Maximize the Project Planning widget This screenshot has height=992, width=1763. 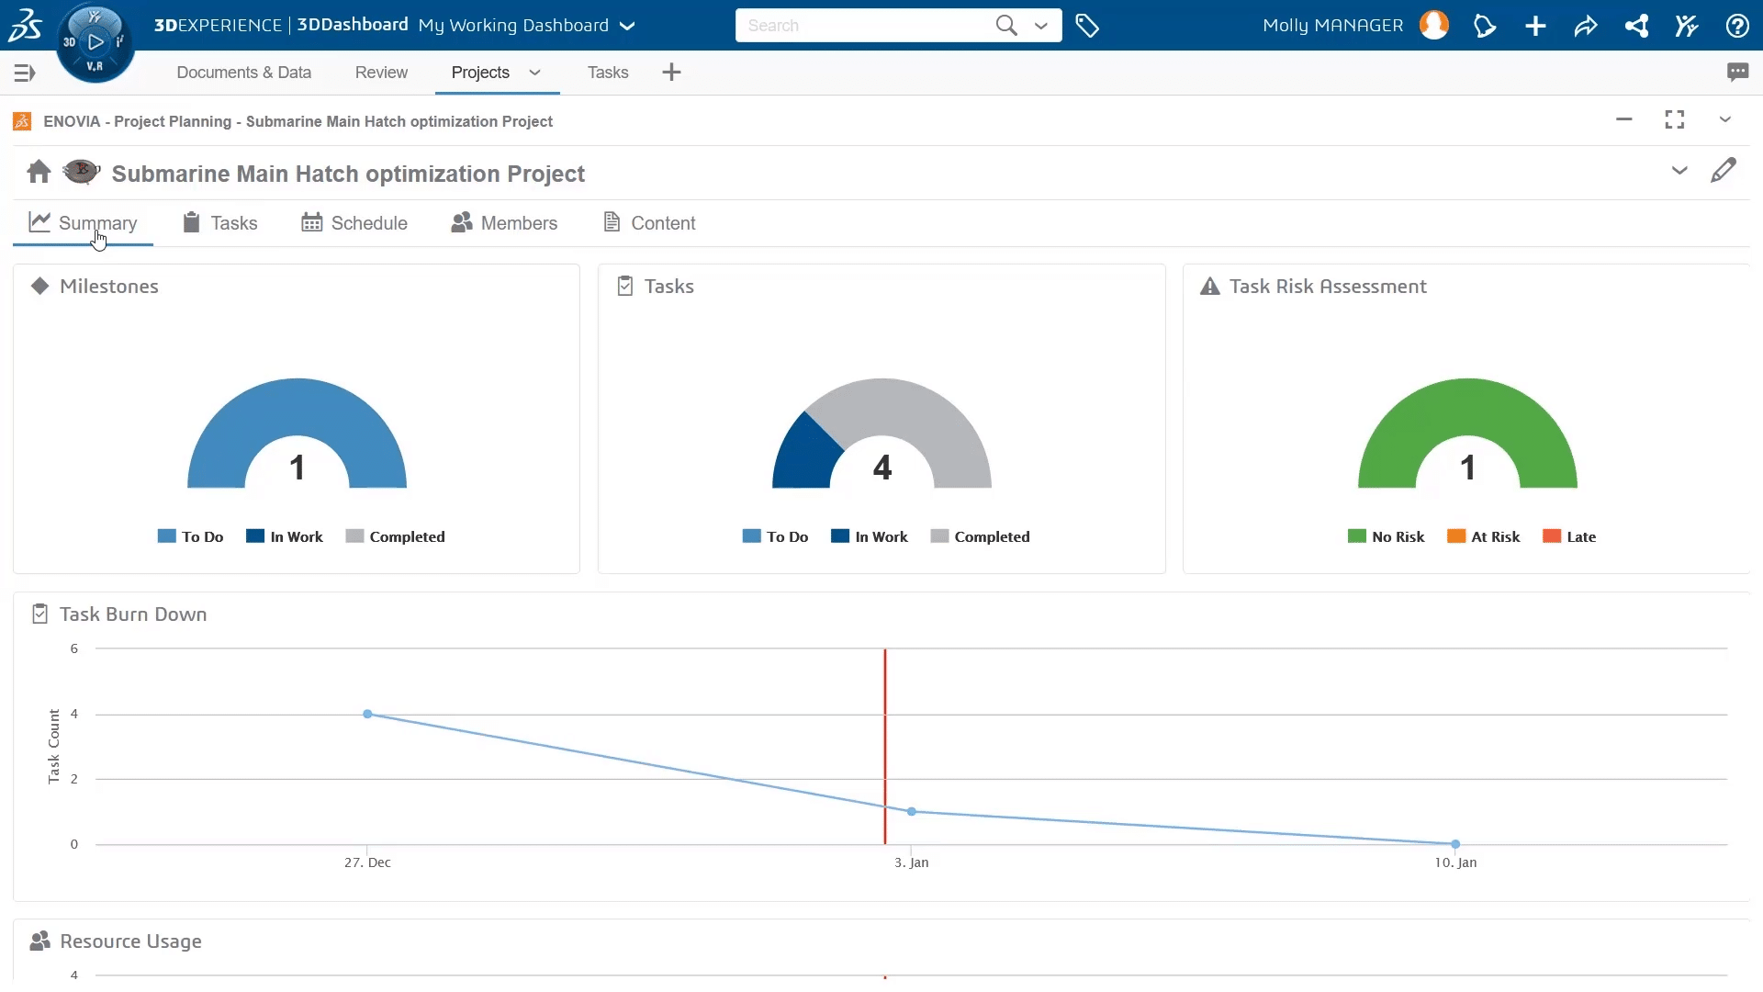coord(1675,119)
